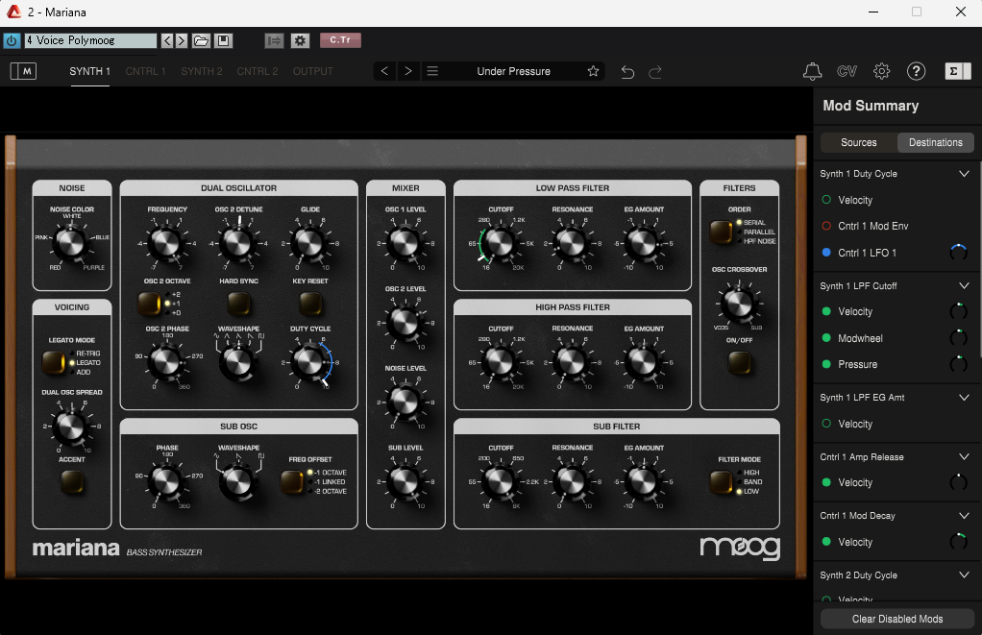Click Modwheel modulation amount dial
The height and width of the screenshot is (635, 982).
(958, 338)
